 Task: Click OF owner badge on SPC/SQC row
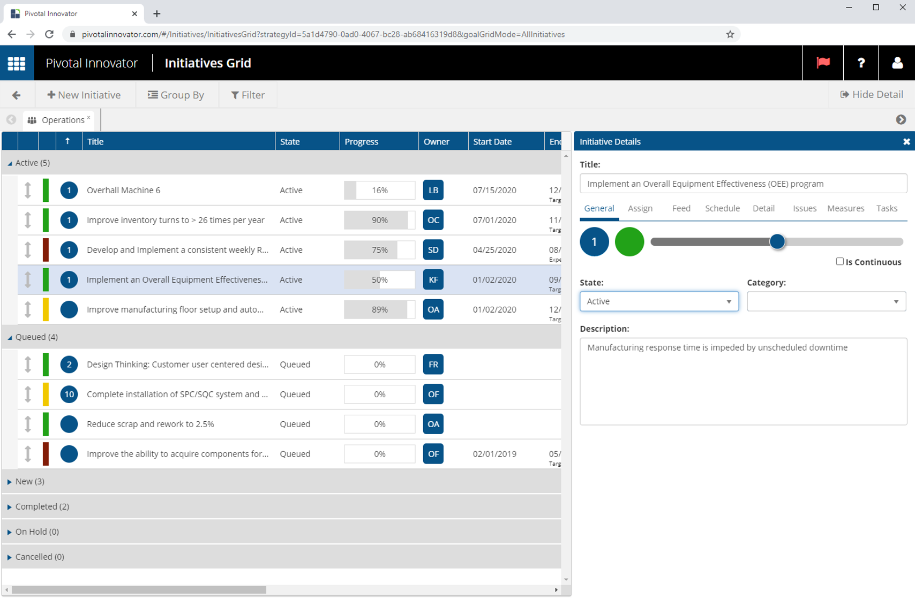click(433, 395)
